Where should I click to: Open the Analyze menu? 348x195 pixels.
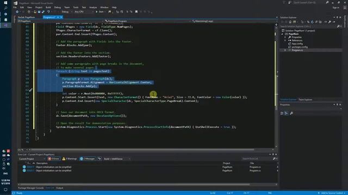[x=93, y=7]
